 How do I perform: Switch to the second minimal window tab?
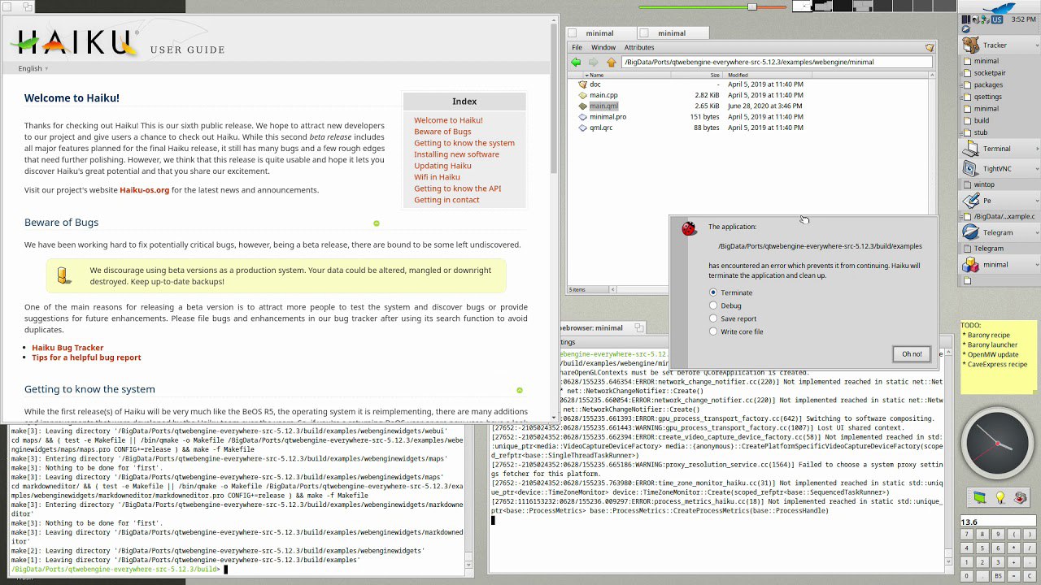click(x=672, y=33)
